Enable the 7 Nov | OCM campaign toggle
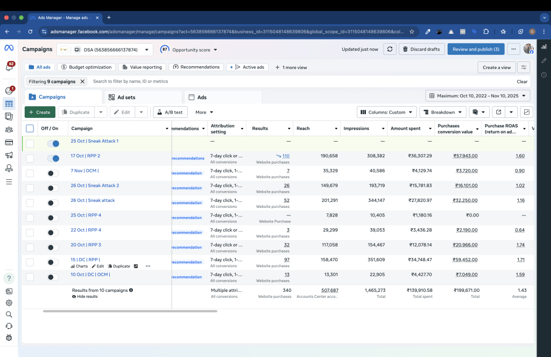This screenshot has width=551, height=357. (53, 173)
